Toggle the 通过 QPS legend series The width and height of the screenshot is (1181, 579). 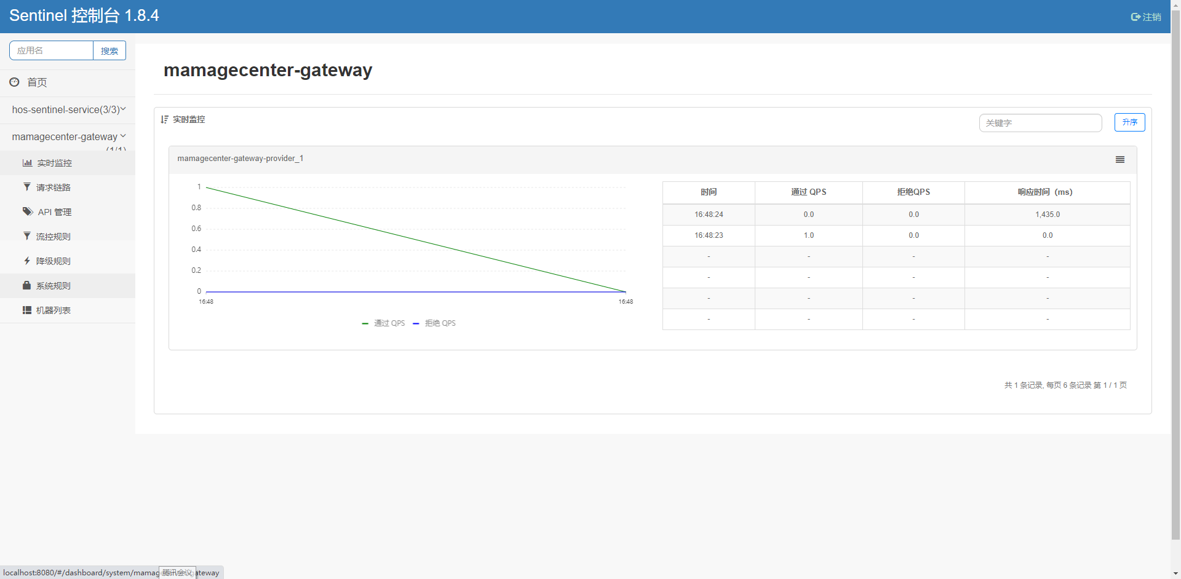click(x=384, y=323)
